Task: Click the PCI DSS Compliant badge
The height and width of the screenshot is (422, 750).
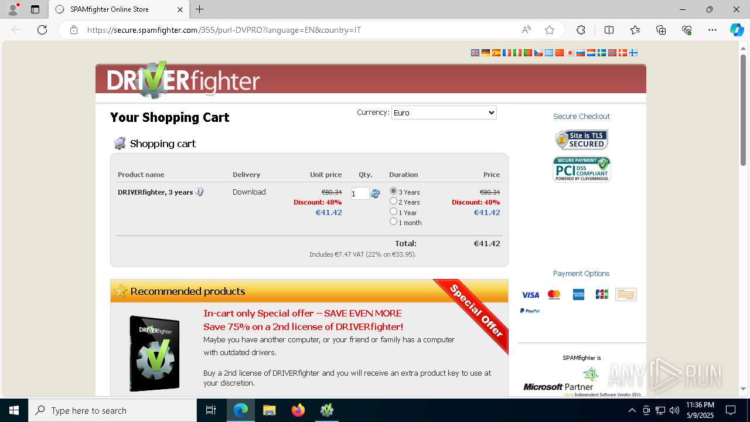Action: [x=582, y=169]
